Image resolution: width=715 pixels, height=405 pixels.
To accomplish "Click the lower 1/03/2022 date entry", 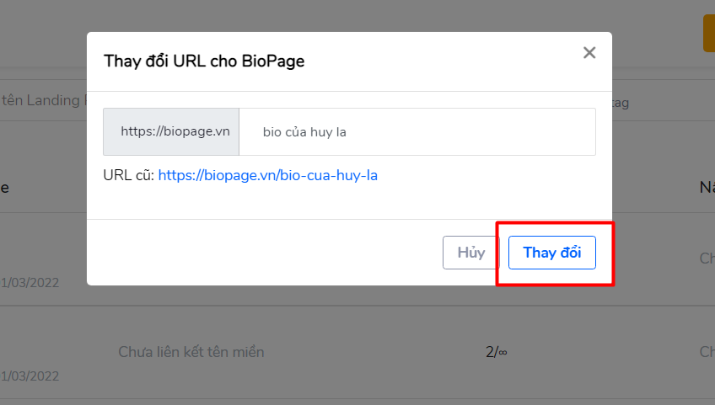I will coord(30,376).
